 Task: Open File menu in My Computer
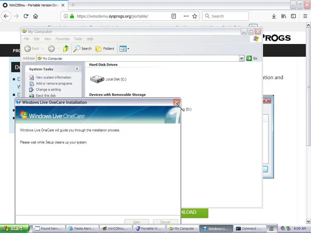tap(26, 39)
